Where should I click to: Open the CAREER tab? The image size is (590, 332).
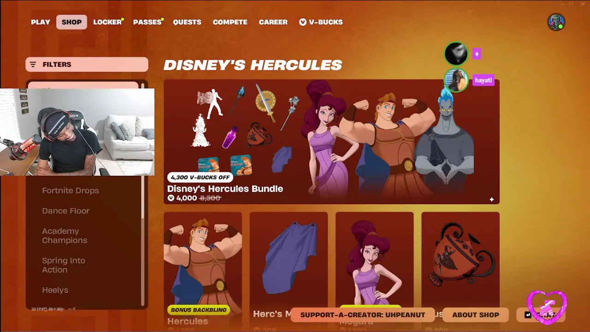tap(273, 22)
